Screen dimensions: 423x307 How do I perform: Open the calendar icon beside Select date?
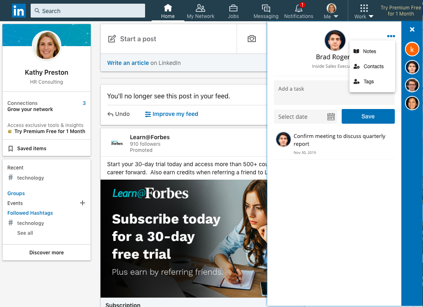331,116
